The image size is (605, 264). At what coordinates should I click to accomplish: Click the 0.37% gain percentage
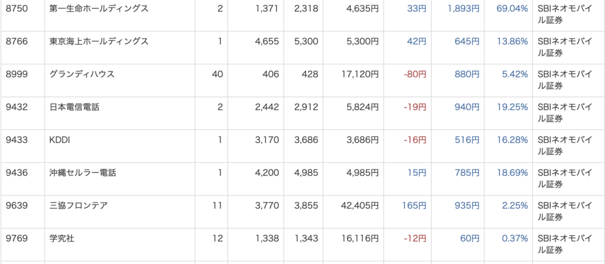pos(515,238)
